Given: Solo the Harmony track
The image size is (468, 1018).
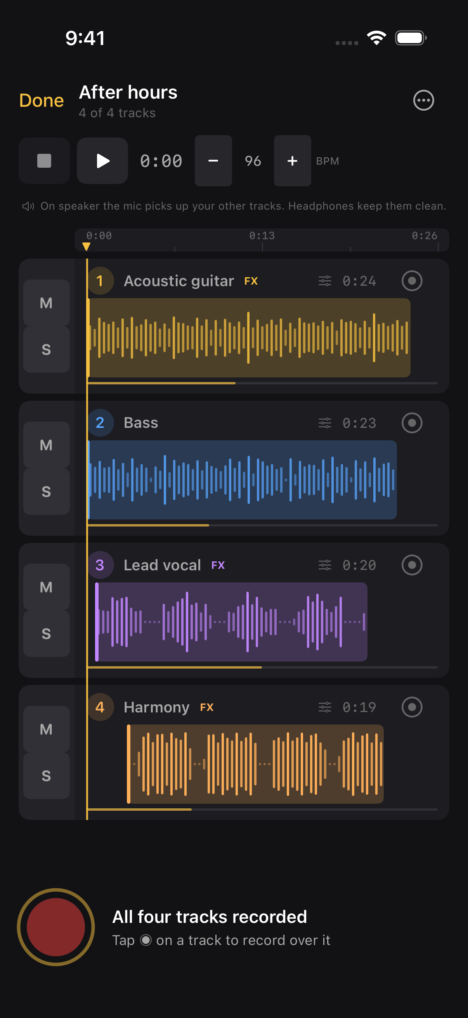Looking at the screenshot, I should click(x=46, y=776).
